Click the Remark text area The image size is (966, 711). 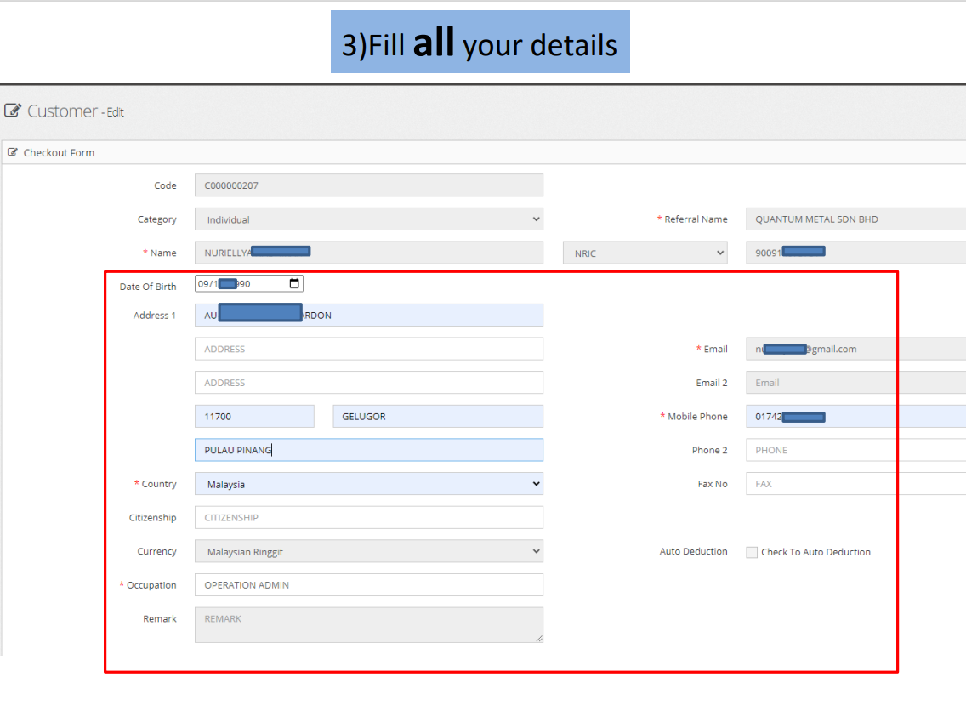pyautogui.click(x=368, y=624)
